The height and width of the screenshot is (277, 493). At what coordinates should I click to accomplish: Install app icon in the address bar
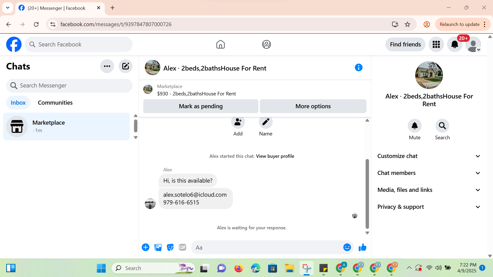coord(395,24)
